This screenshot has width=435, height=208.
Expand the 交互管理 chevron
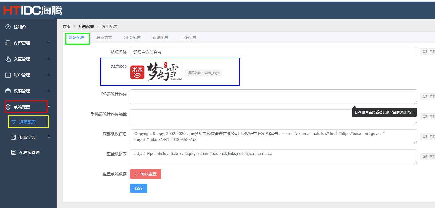tap(49, 59)
